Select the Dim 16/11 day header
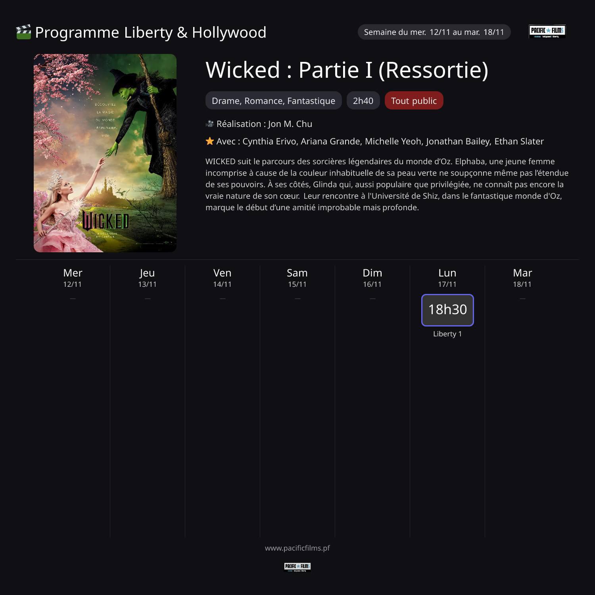The width and height of the screenshot is (595, 595). (x=372, y=278)
